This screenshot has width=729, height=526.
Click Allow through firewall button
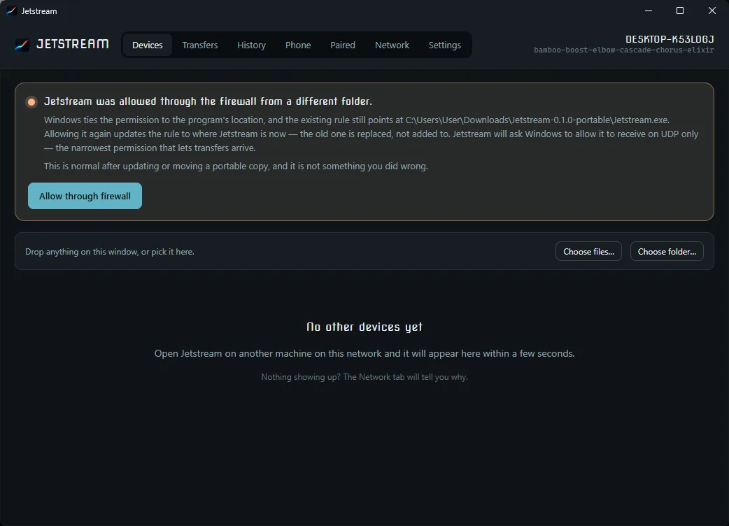coord(85,196)
